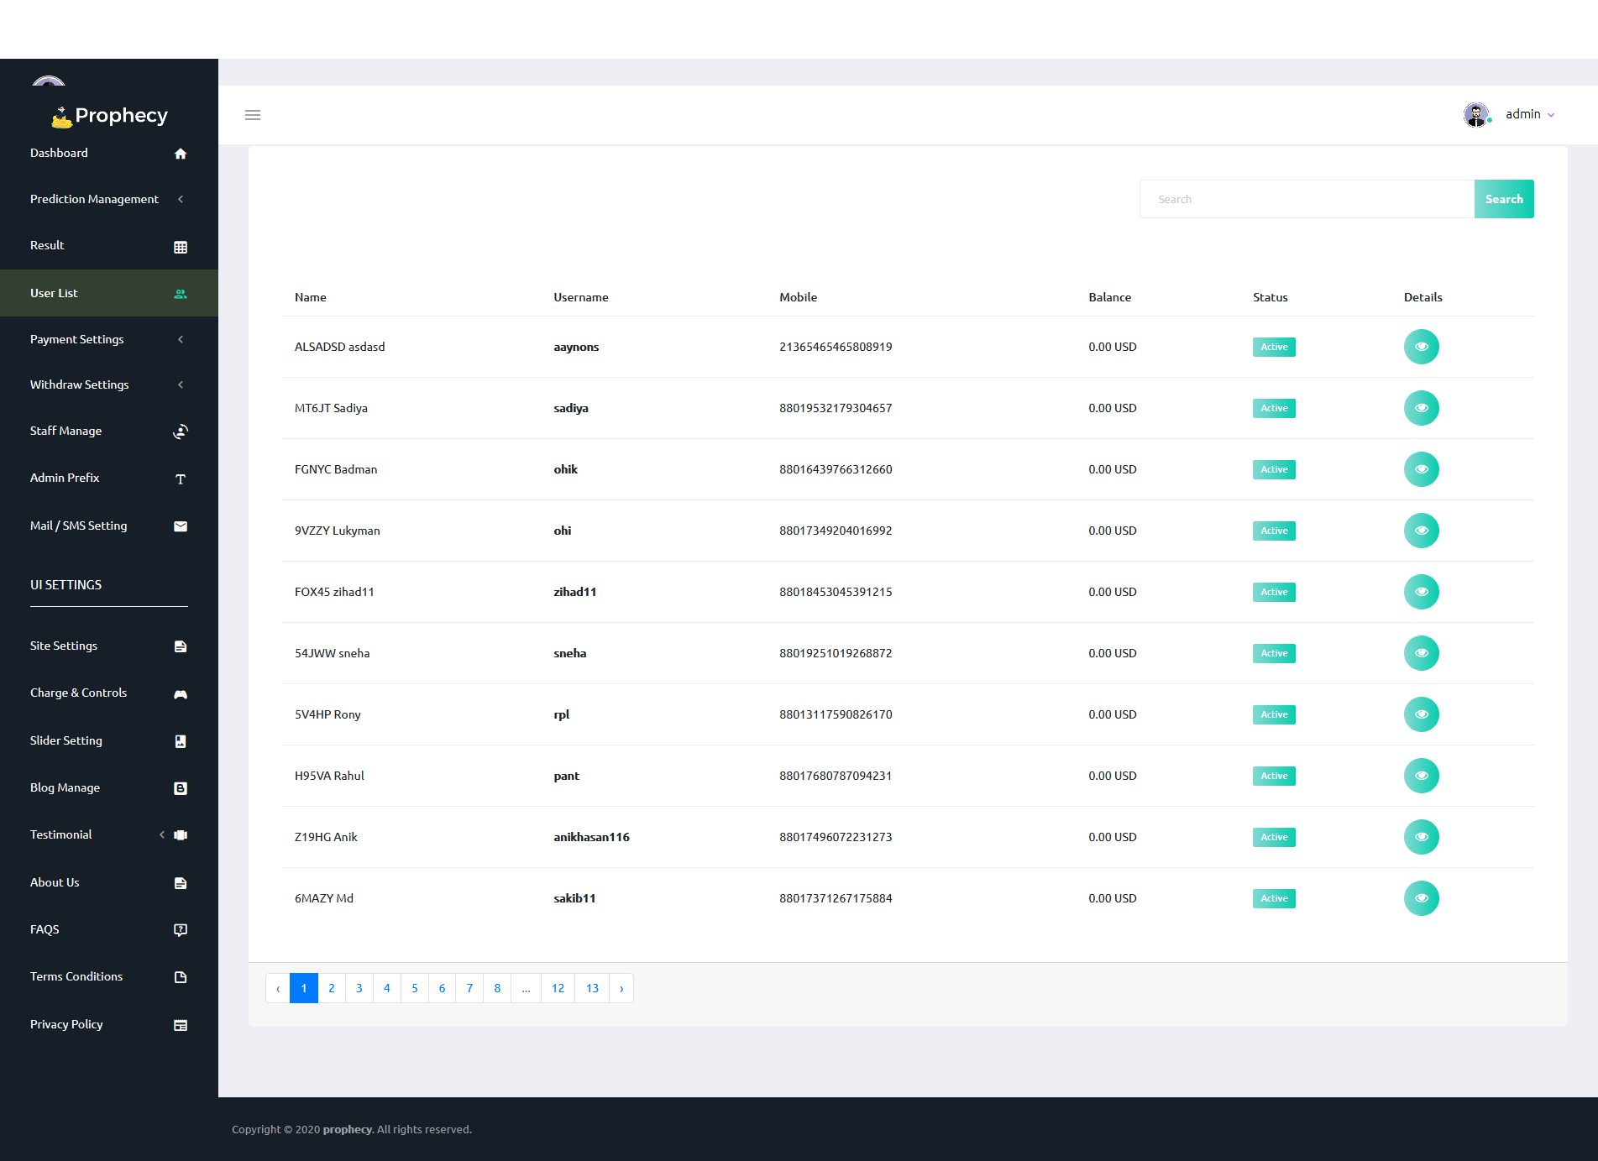Click the Terms Conditions file icon

click(181, 977)
